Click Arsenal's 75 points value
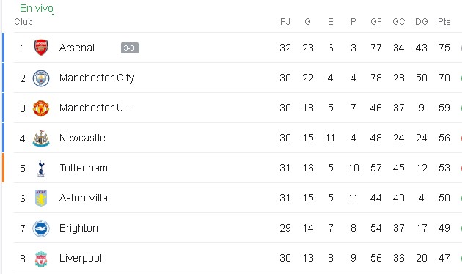This screenshot has height=274, width=462. (444, 48)
